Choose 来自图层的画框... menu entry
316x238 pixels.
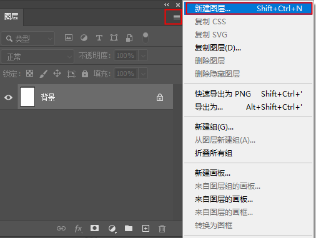tap(248, 212)
